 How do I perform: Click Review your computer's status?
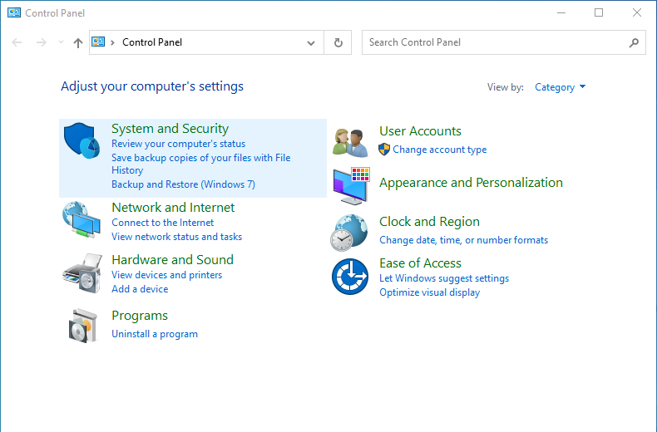[x=179, y=144]
